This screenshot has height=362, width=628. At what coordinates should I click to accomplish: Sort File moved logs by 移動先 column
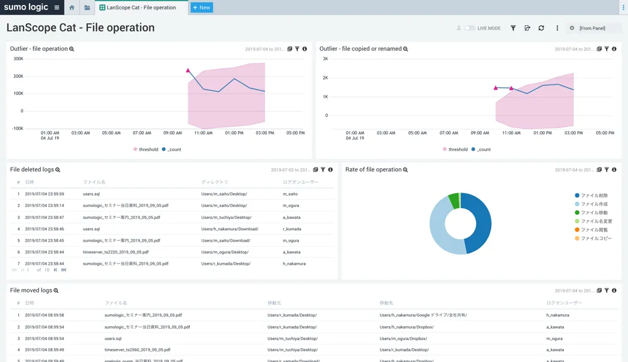pyautogui.click(x=386, y=303)
